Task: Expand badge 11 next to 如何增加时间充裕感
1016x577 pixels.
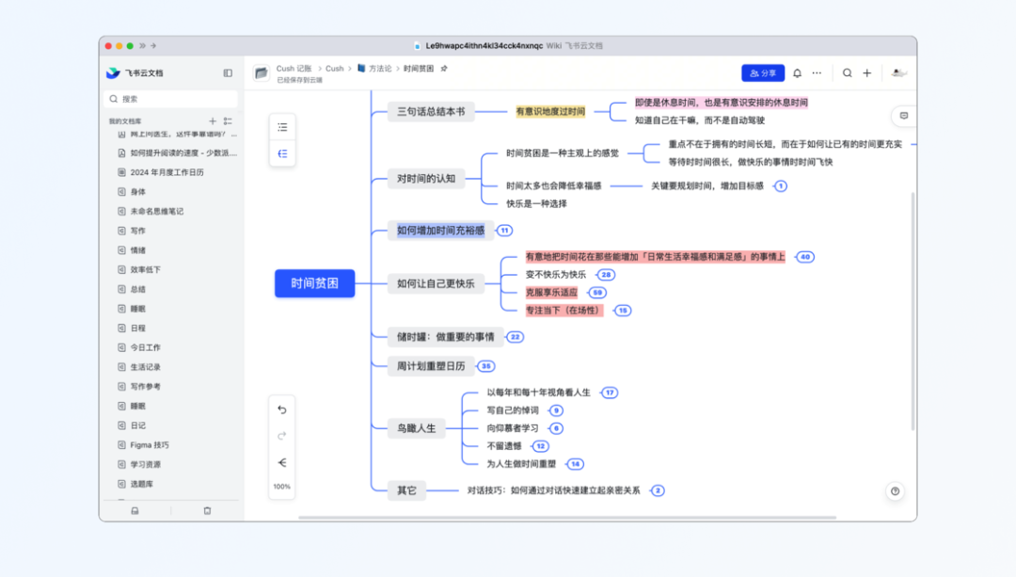Action: click(x=505, y=231)
